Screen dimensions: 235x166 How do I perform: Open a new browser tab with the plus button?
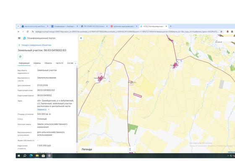click(170, 26)
